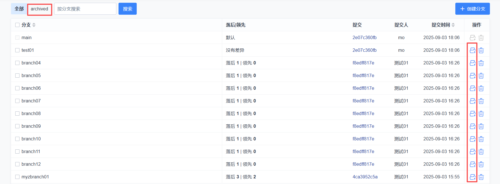The width and height of the screenshot is (500, 184).
Task: Archive the branch10 branch
Action: (472, 139)
